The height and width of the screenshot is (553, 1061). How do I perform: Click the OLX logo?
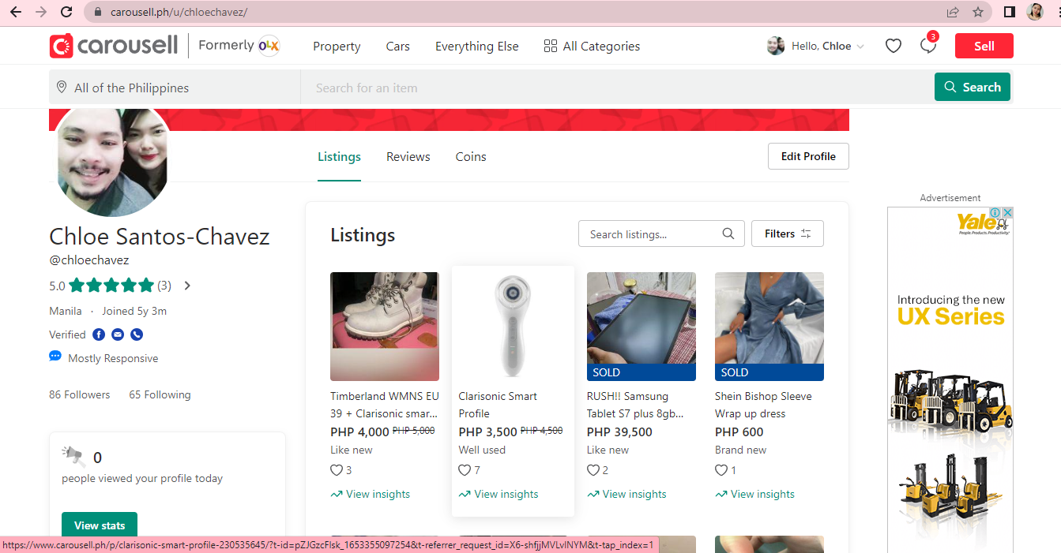[269, 46]
